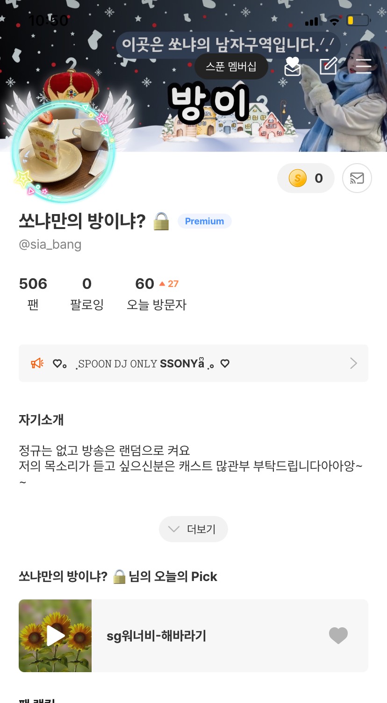
Task: View the 506 팬 fan list
Action: (33, 293)
